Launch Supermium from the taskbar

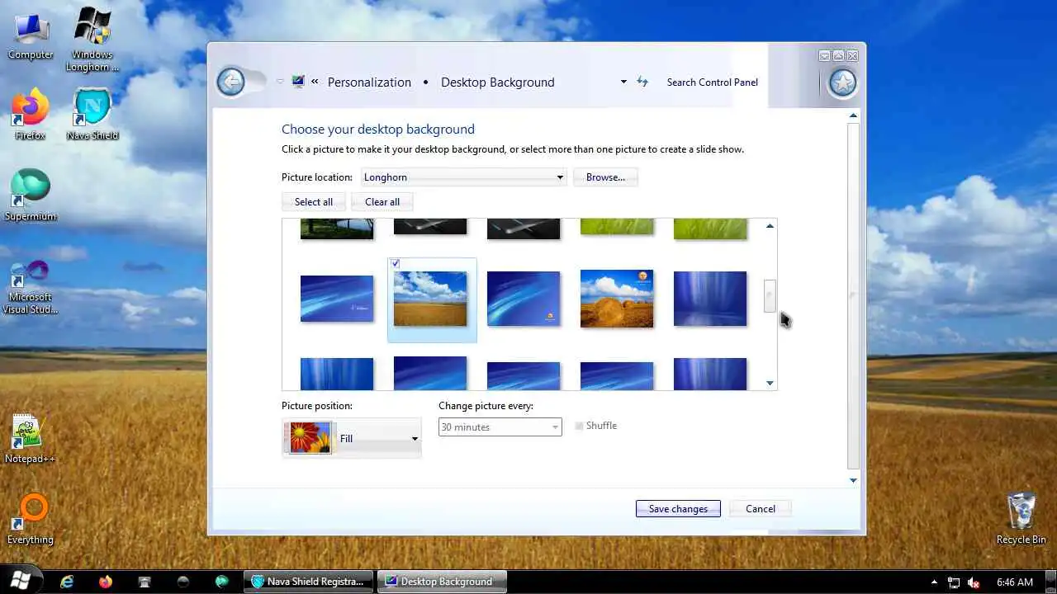pyautogui.click(x=222, y=582)
